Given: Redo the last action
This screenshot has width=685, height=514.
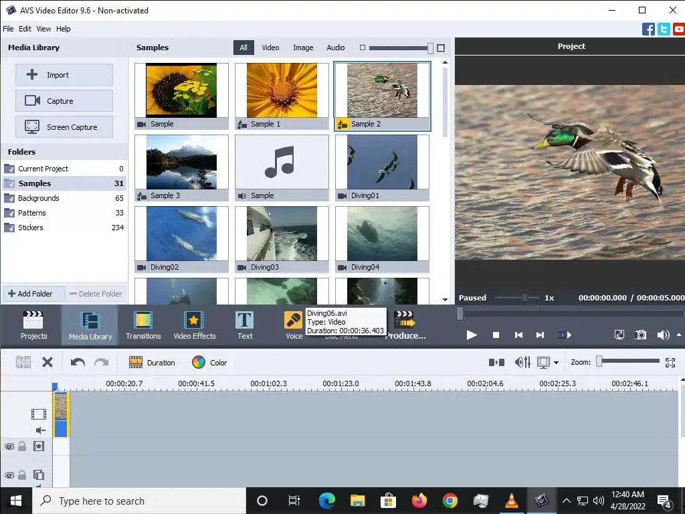Looking at the screenshot, I should click(102, 362).
